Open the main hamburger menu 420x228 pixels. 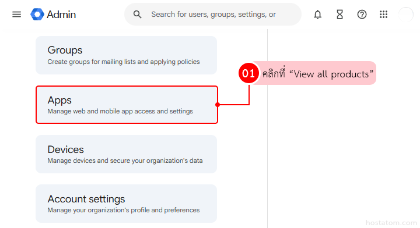[x=16, y=15]
